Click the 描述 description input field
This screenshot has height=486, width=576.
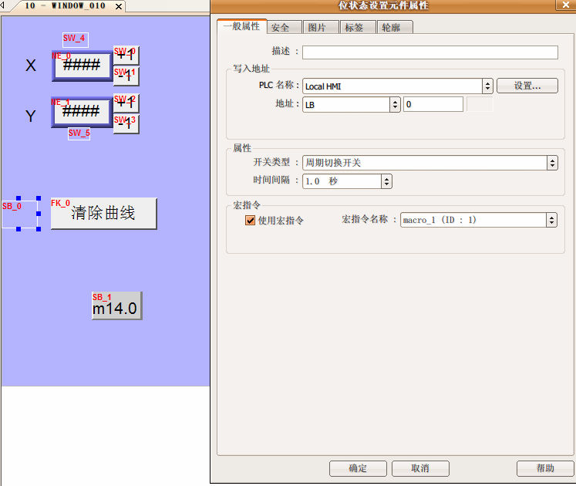[429, 52]
